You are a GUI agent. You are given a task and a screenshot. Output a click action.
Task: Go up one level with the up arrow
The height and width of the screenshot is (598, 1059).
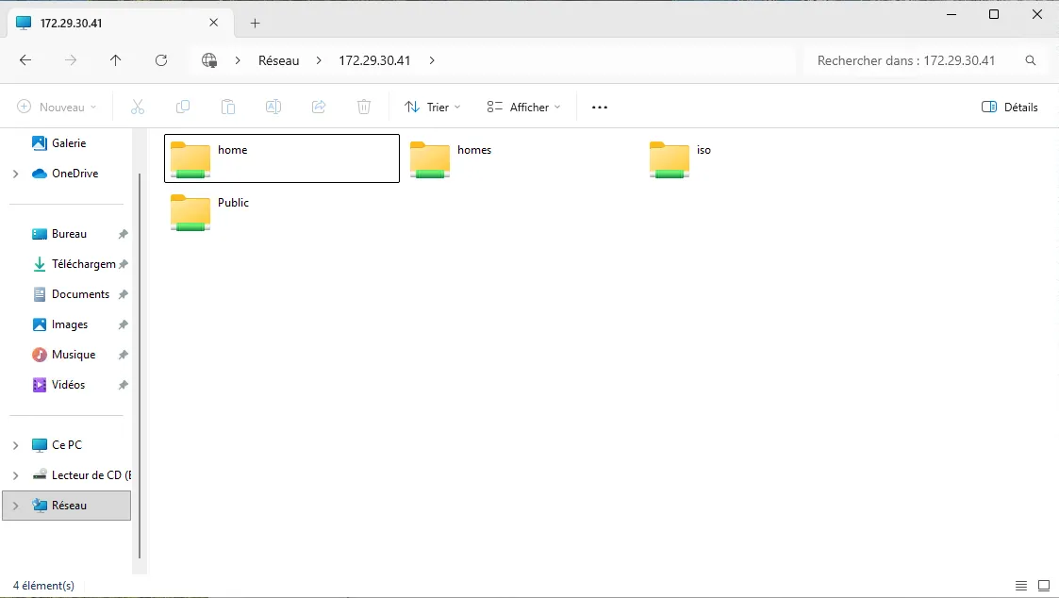tap(116, 60)
